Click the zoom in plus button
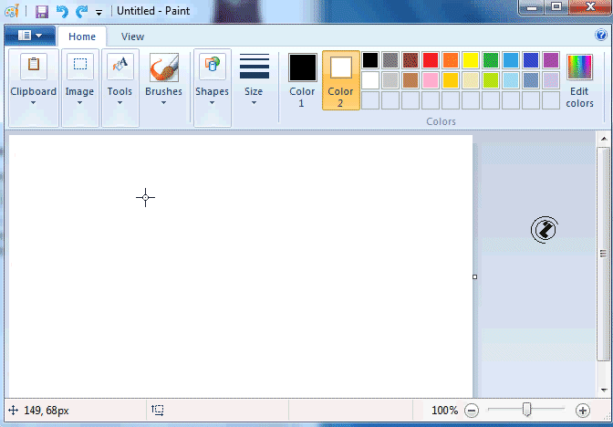 tap(583, 411)
